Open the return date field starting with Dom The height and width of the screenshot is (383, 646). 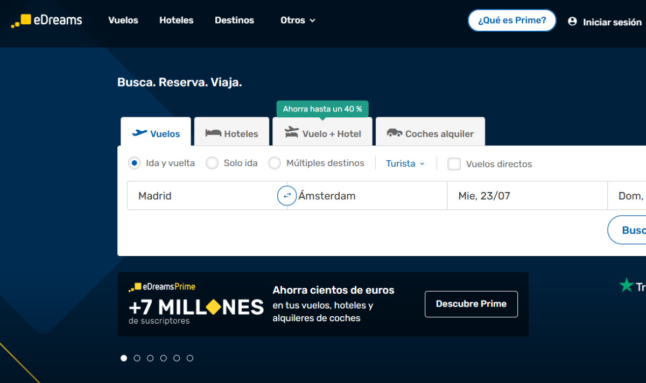[x=627, y=196]
